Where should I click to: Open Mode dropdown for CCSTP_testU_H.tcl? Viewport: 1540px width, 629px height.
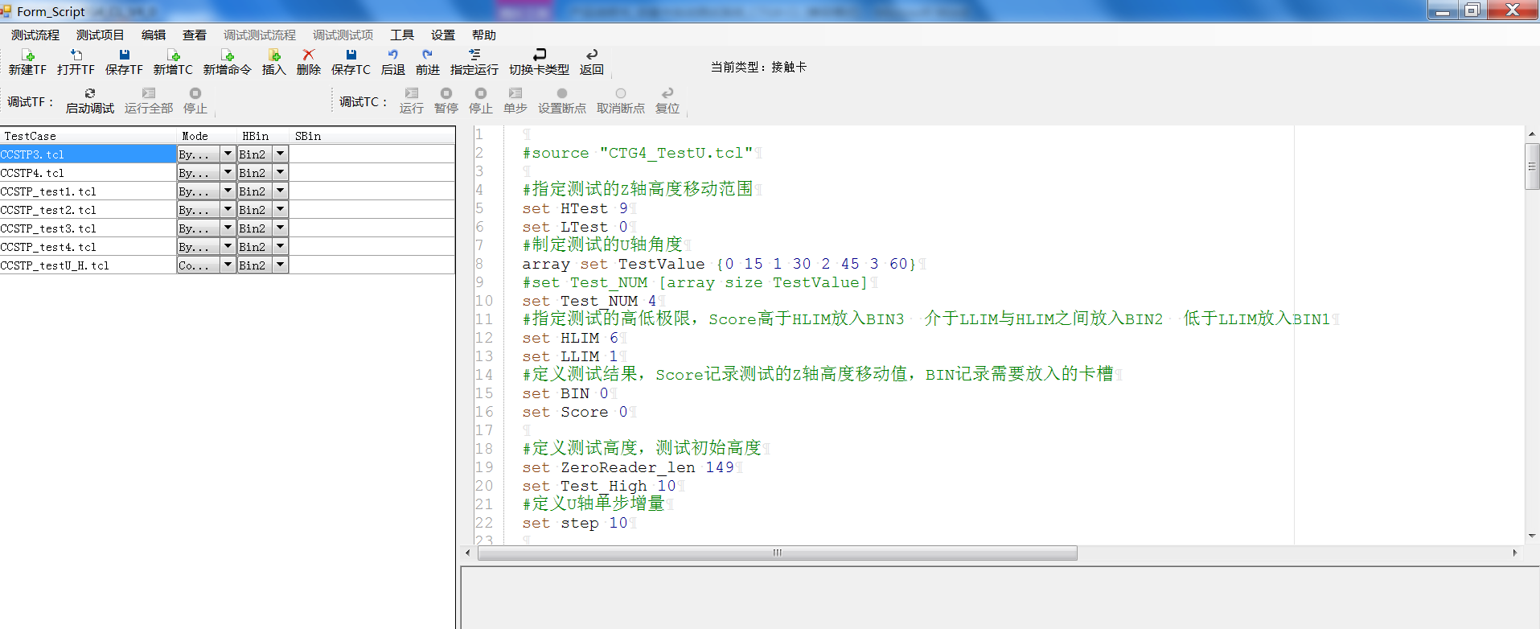pyautogui.click(x=228, y=265)
